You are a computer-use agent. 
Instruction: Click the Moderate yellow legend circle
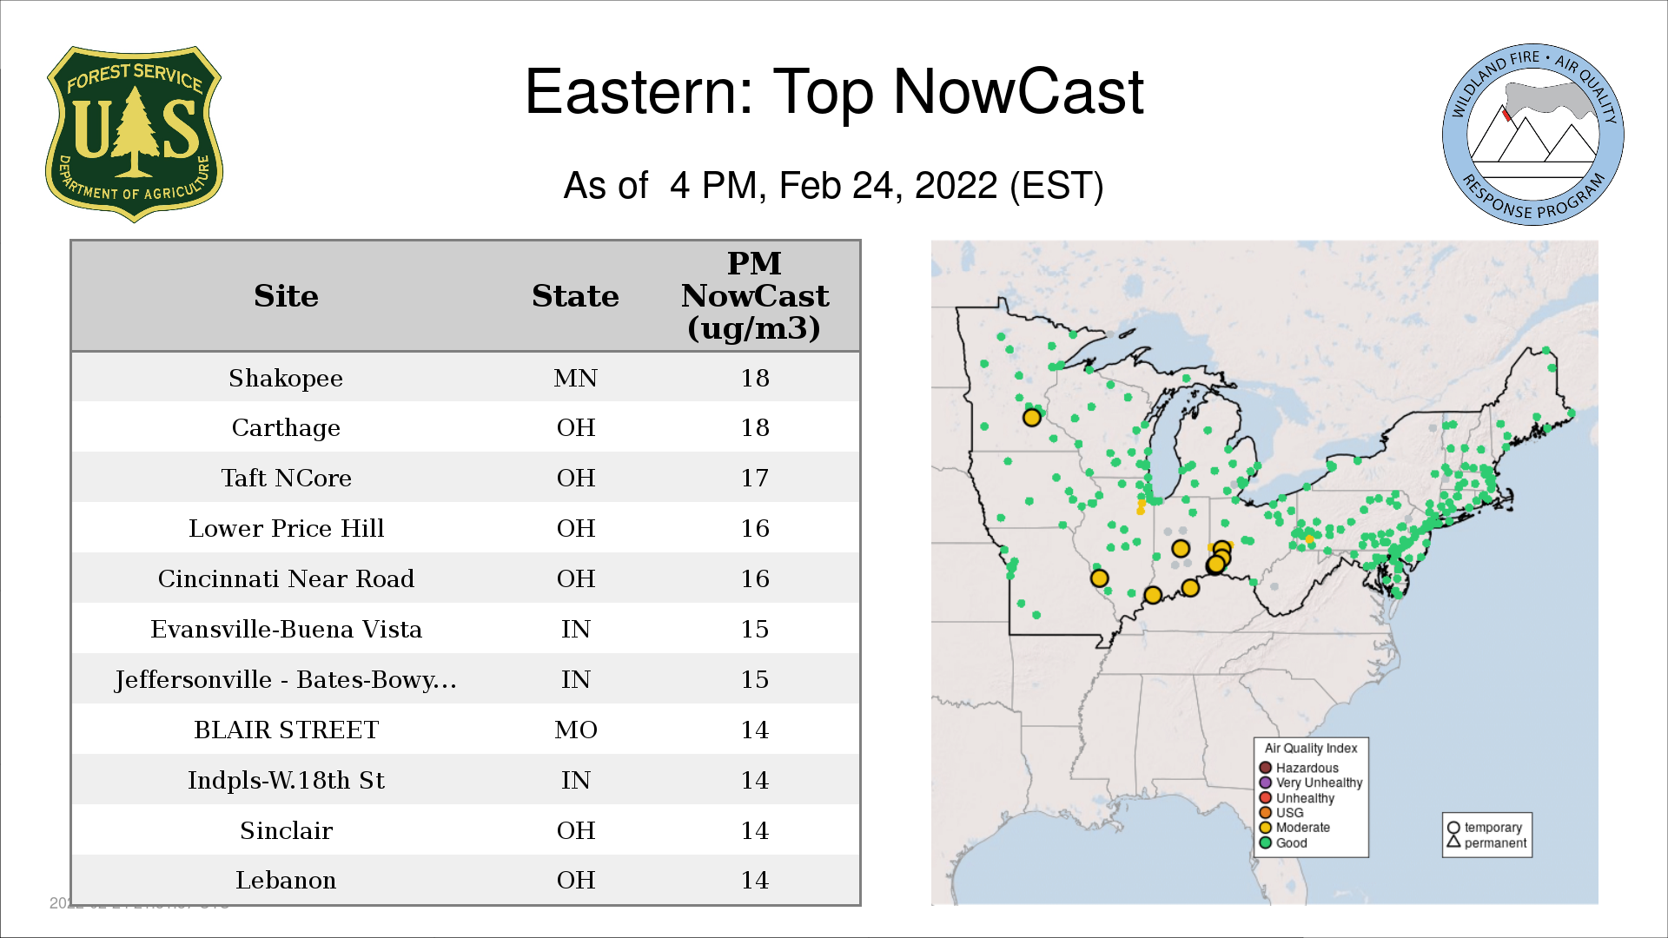click(1266, 827)
